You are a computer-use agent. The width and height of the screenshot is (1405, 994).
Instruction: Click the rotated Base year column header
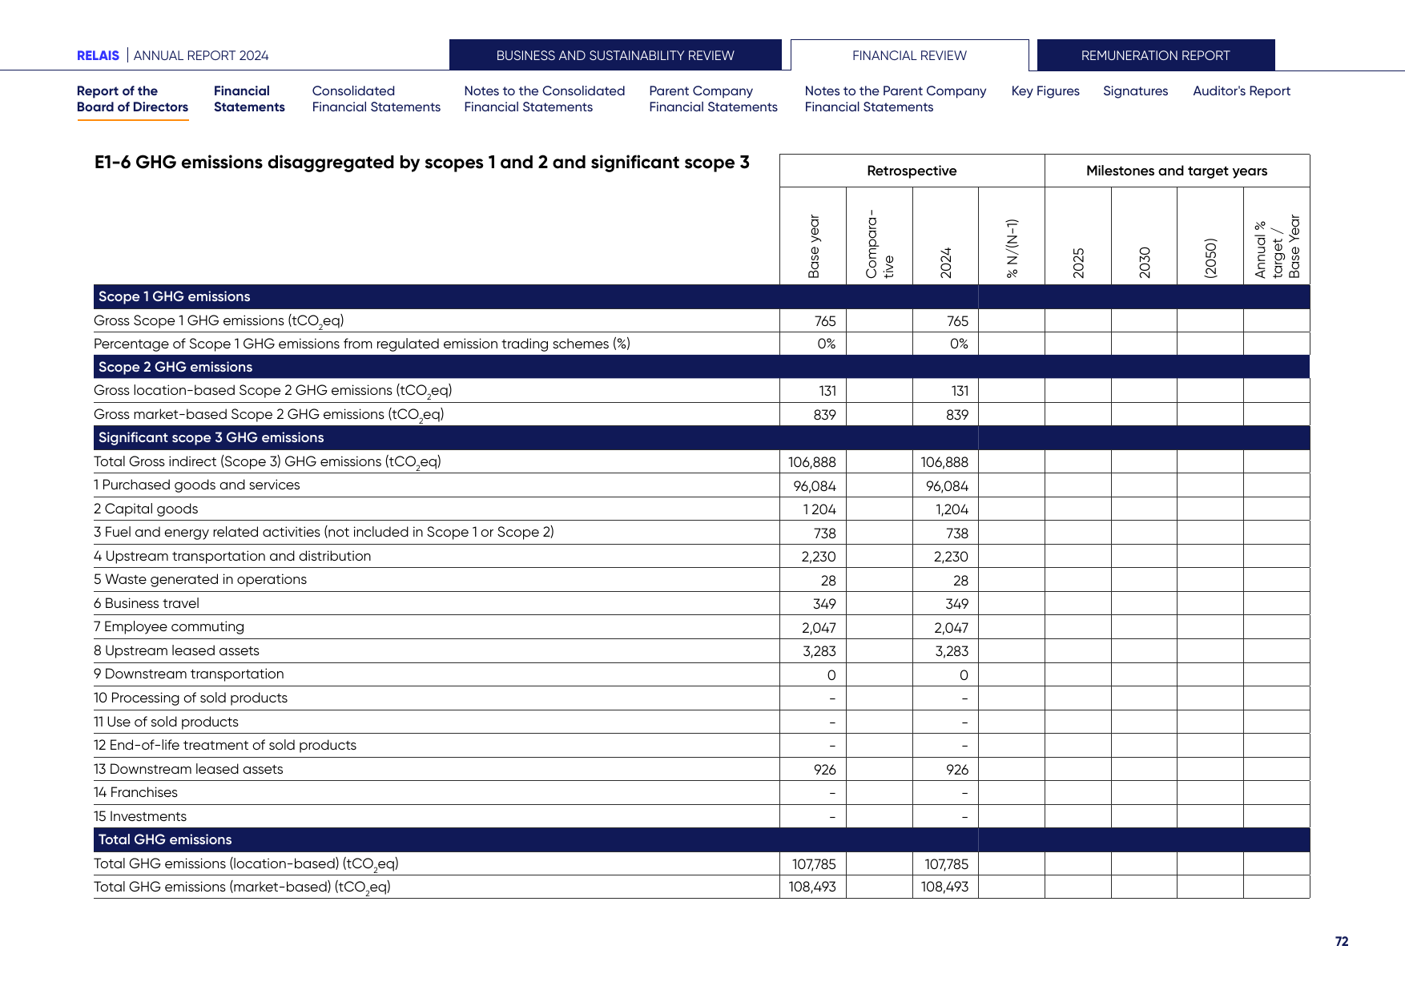coord(814,246)
